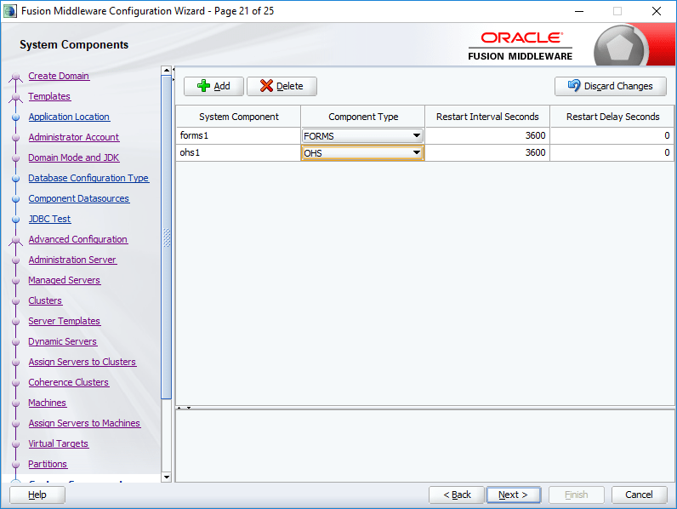
Task: Click the Component Type column header
Action: pyautogui.click(x=362, y=117)
